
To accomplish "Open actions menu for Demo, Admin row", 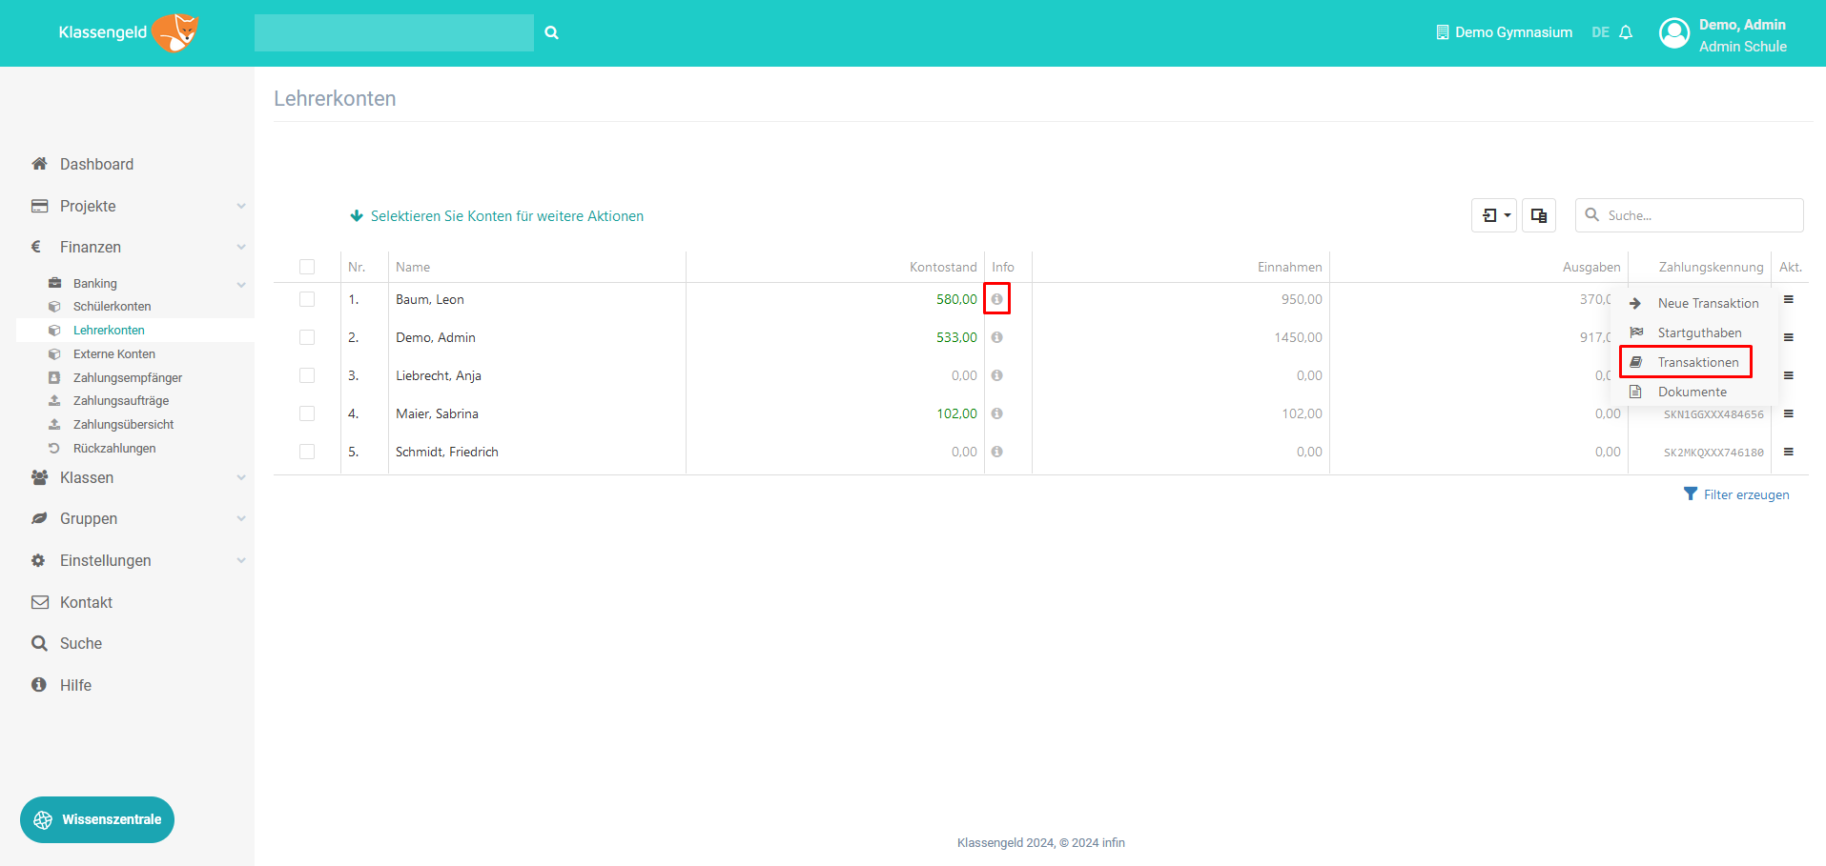I will pos(1789,337).
